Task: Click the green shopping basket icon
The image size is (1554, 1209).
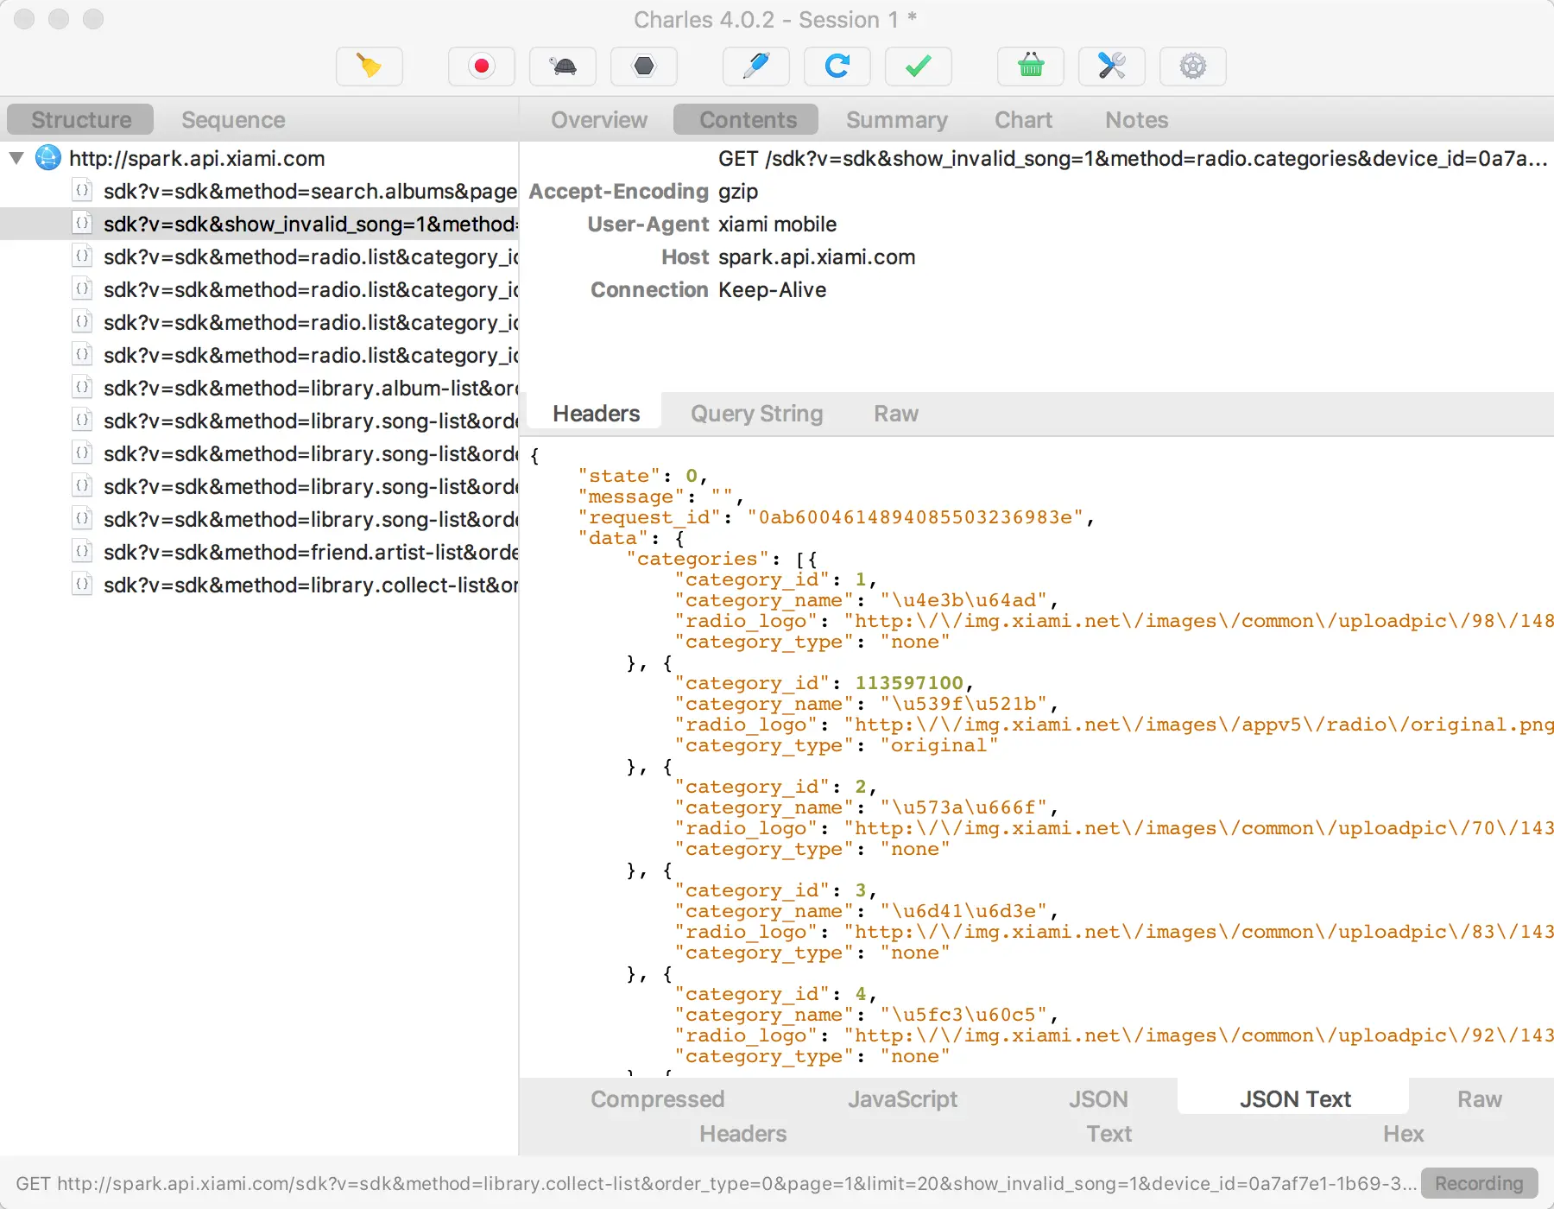Action: click(1031, 66)
